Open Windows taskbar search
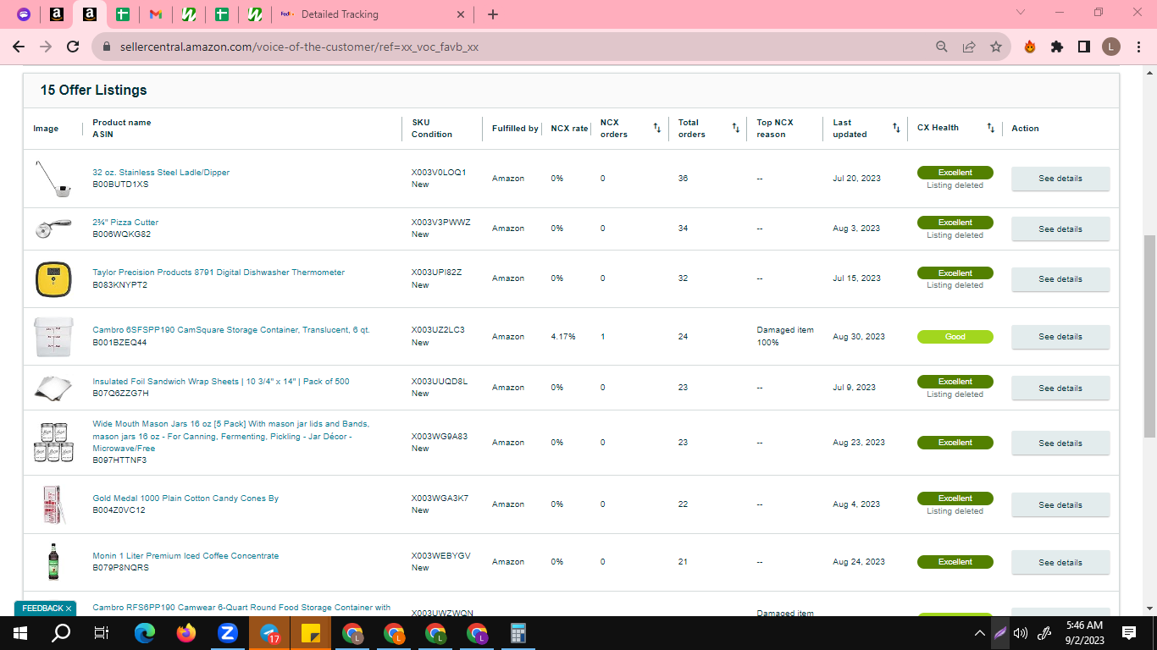Viewport: 1157px width, 650px height. tap(61, 633)
